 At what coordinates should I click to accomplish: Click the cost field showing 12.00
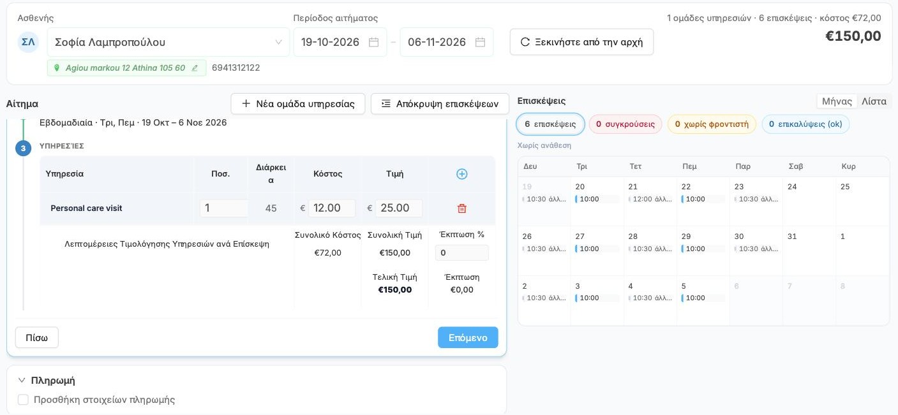(x=332, y=208)
